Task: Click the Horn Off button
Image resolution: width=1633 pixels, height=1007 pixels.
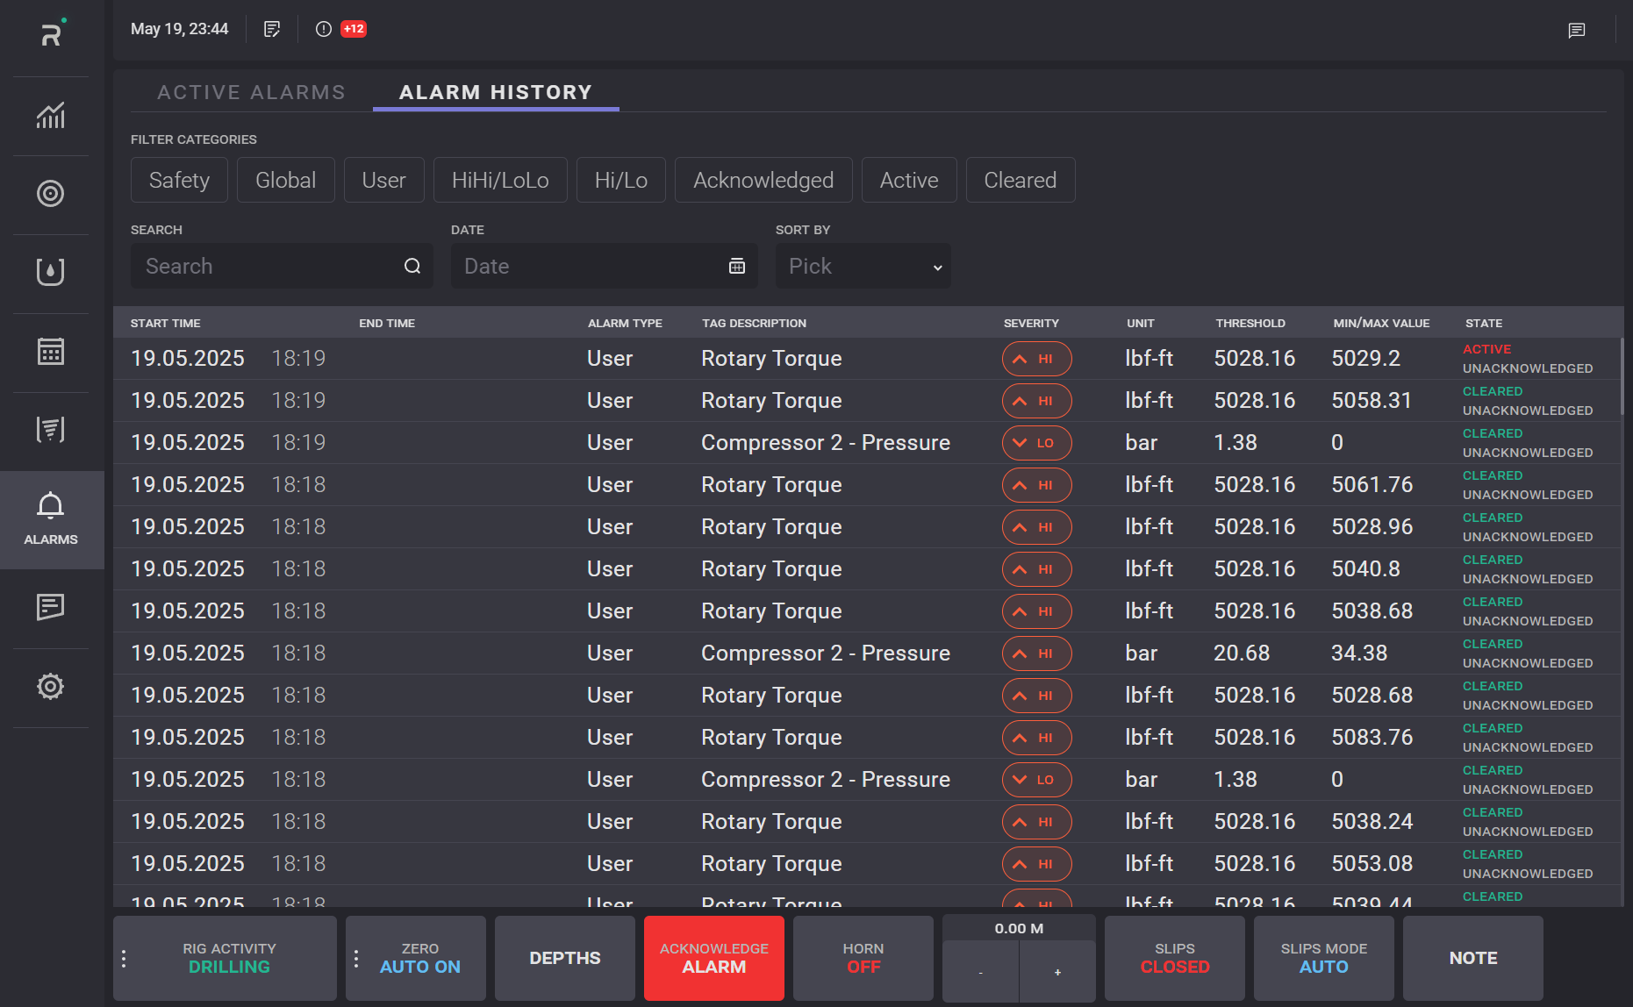Action: coord(863,959)
